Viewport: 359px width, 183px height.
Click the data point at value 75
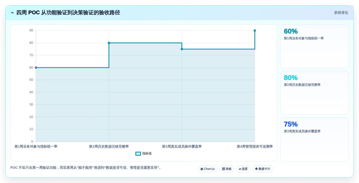click(x=182, y=49)
